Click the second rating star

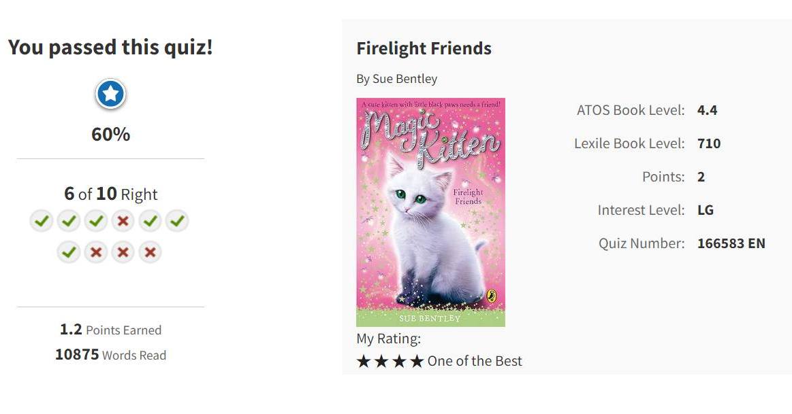point(381,361)
